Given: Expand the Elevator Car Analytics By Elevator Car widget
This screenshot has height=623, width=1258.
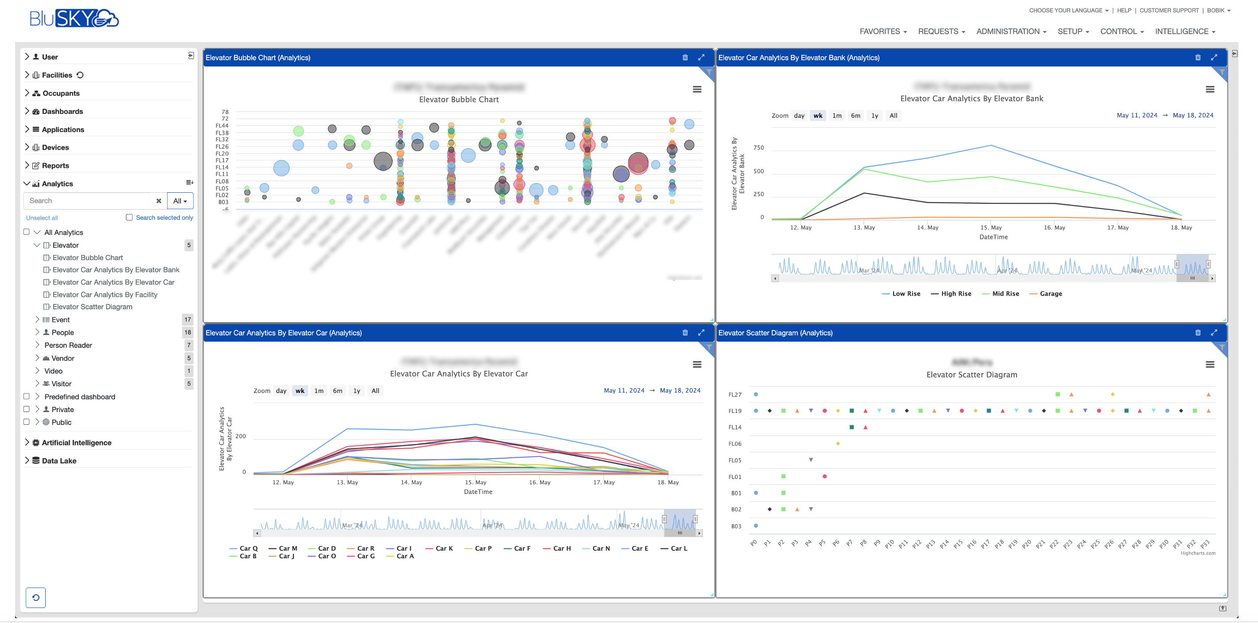Looking at the screenshot, I should 701,332.
